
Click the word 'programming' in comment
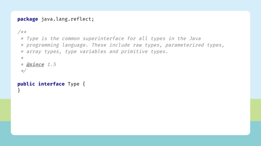(x=43, y=45)
